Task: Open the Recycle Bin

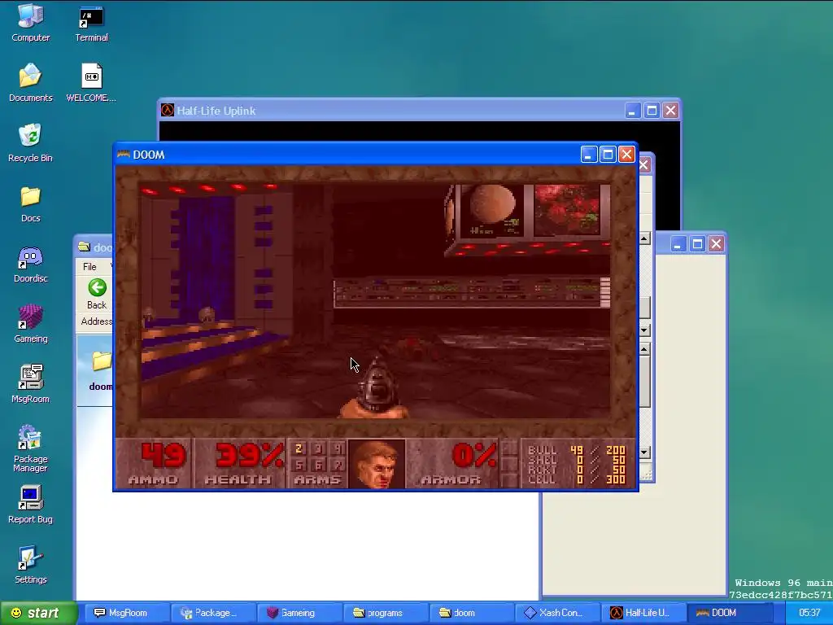Action: point(30,143)
